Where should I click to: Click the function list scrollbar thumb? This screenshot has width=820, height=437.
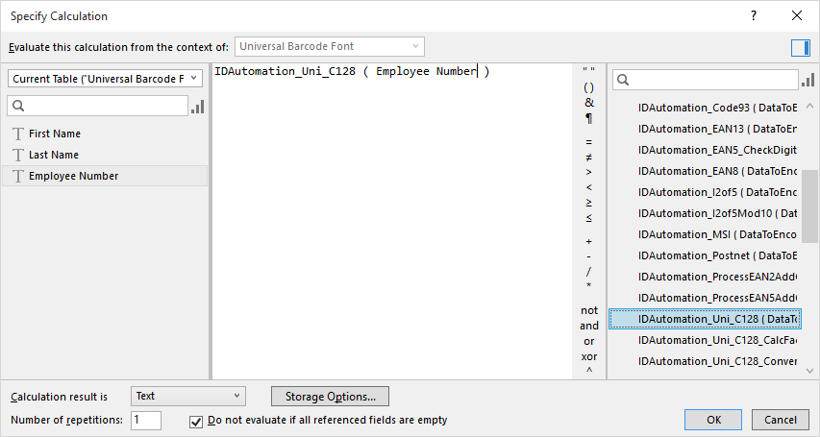click(810, 206)
